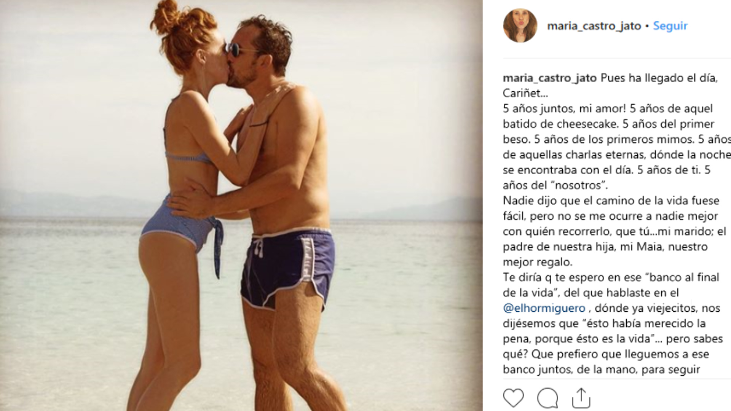Image resolution: width=731 pixels, height=411 pixels.
Task: Open the maria_castro_jato username in the header
Action: [594, 26]
